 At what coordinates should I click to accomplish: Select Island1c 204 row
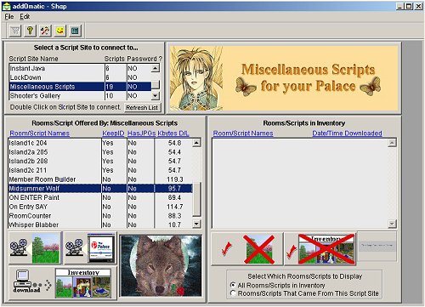(x=100, y=143)
